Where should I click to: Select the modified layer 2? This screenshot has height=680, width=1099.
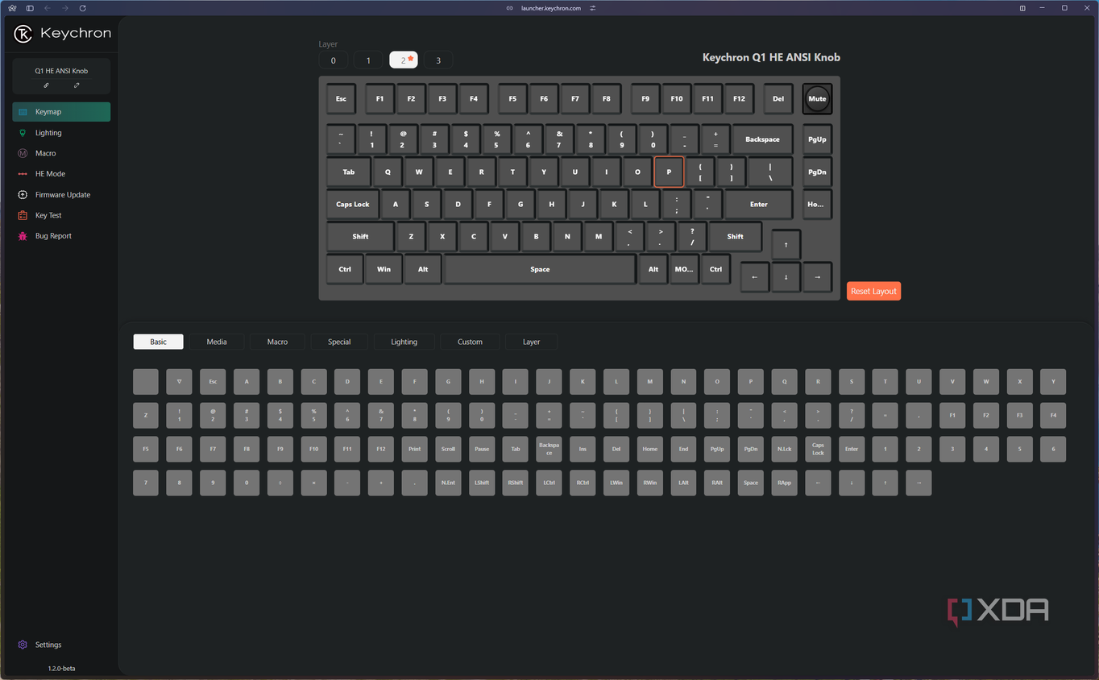click(404, 60)
